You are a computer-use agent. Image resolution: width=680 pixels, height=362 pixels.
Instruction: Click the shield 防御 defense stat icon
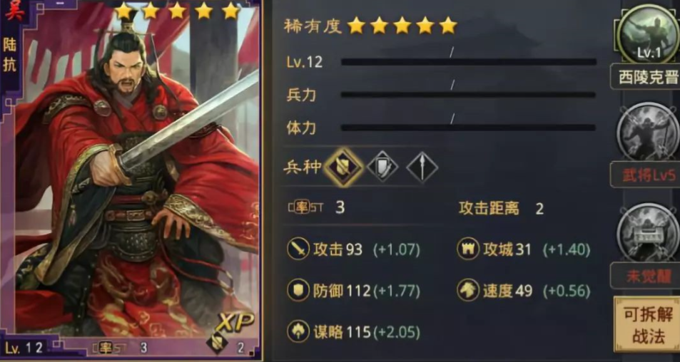298,291
